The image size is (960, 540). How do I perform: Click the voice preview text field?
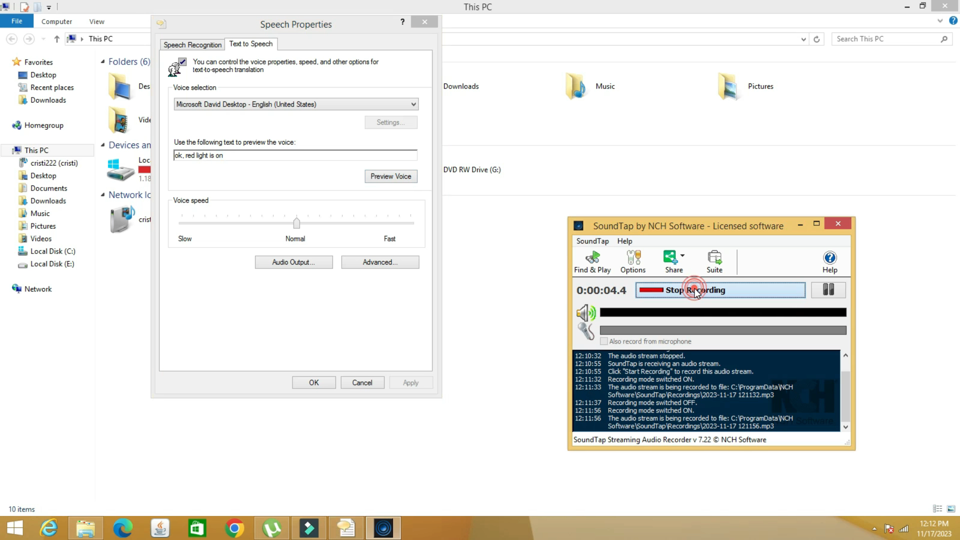(x=295, y=155)
